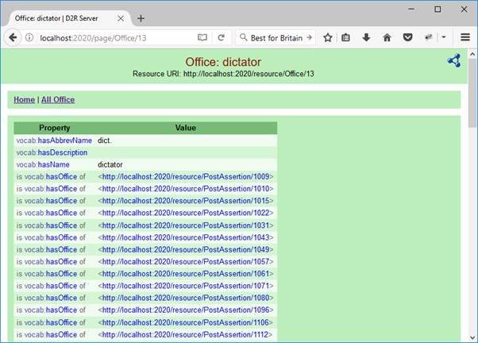478x343 pixels.
Task: Open the downloads arrow icon
Action: pyautogui.click(x=366, y=37)
